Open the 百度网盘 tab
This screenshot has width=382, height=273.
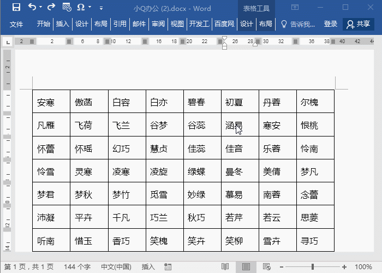pyautogui.click(x=224, y=24)
